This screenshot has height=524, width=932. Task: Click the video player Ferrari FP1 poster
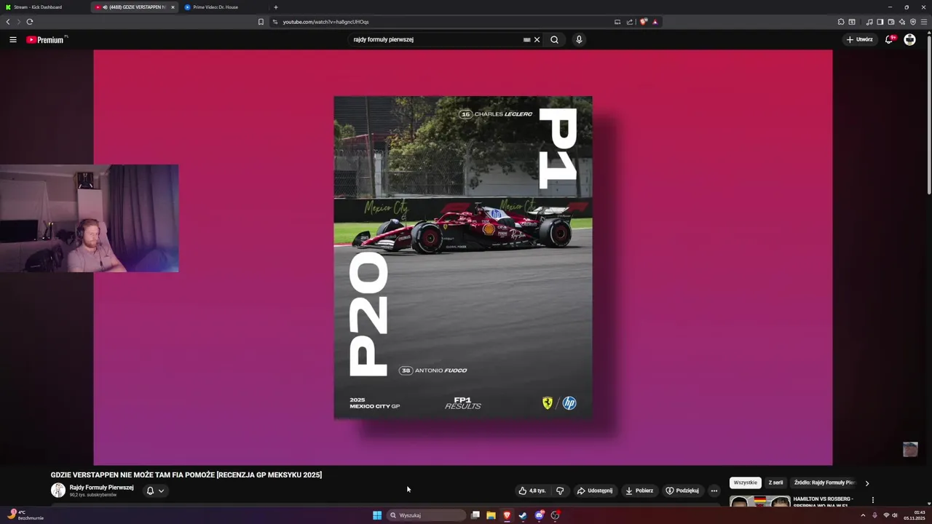tap(463, 258)
